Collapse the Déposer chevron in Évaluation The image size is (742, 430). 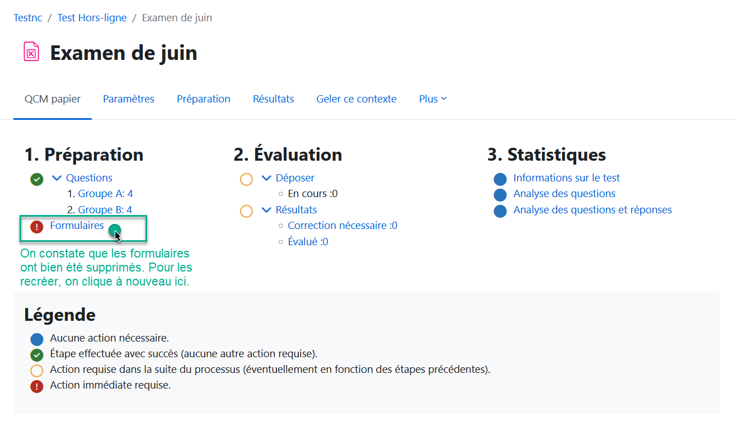pyautogui.click(x=266, y=178)
